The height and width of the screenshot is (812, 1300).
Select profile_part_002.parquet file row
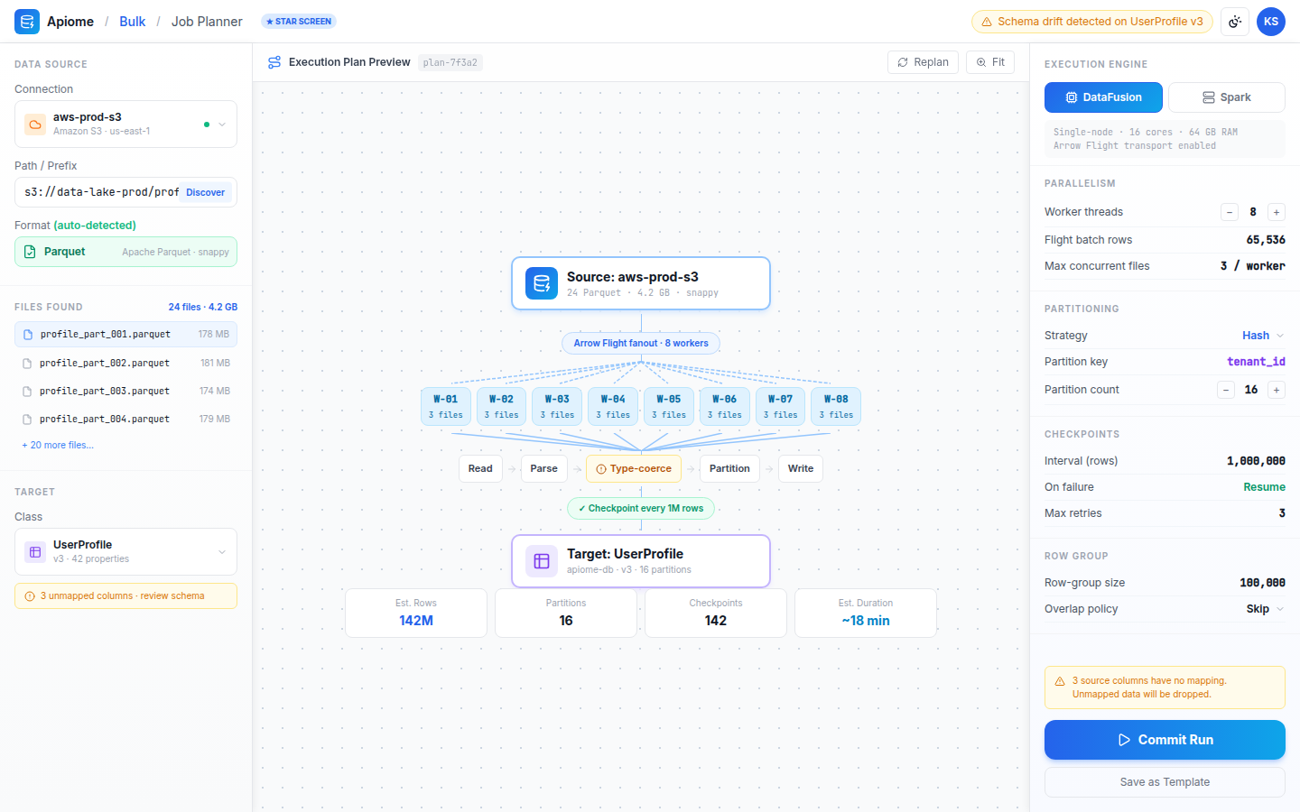coord(125,363)
